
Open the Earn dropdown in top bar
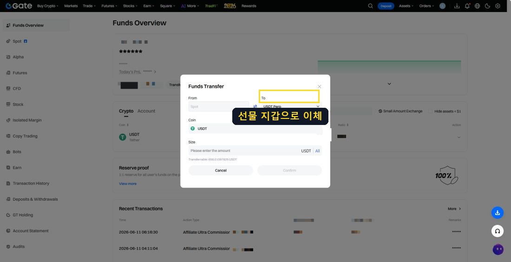point(149,6)
